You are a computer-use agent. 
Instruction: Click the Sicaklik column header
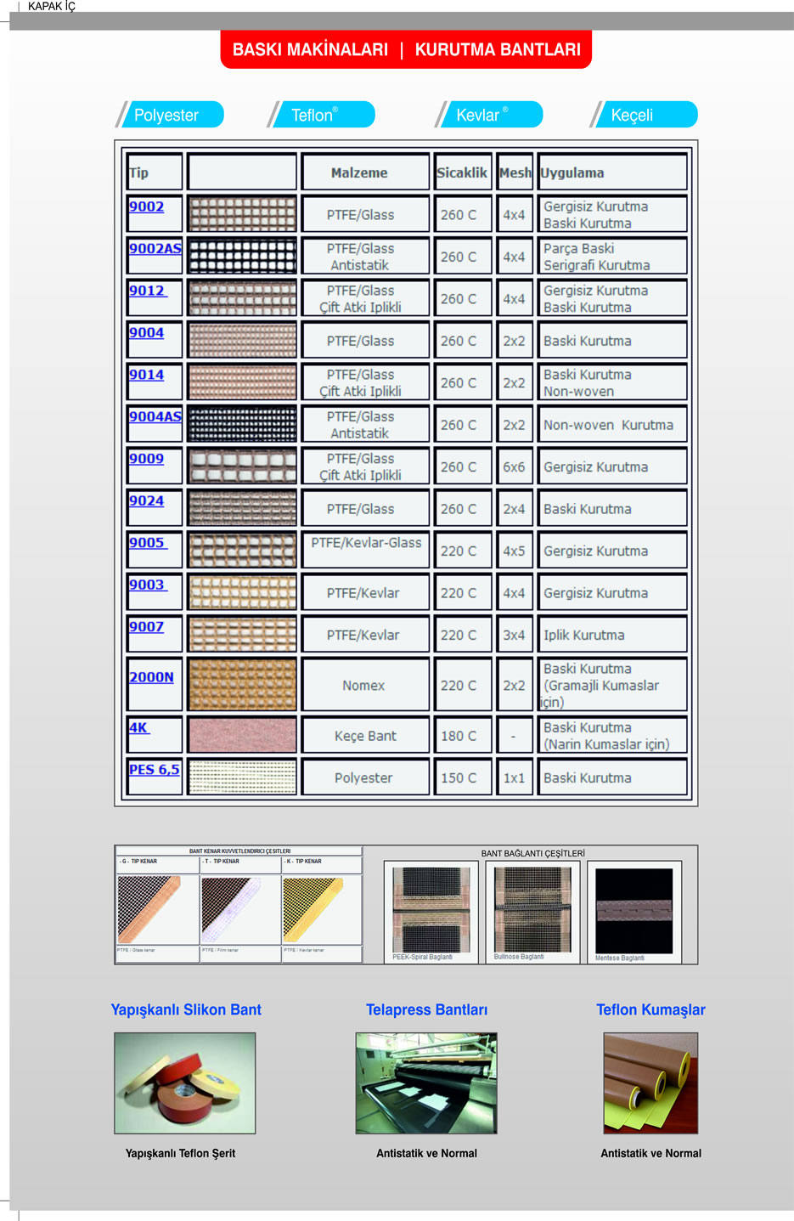click(463, 172)
